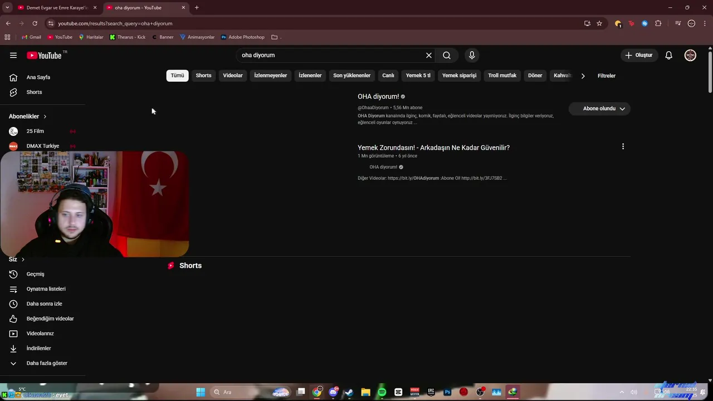Open the Abone olundu subscription dropdown

tap(599, 109)
